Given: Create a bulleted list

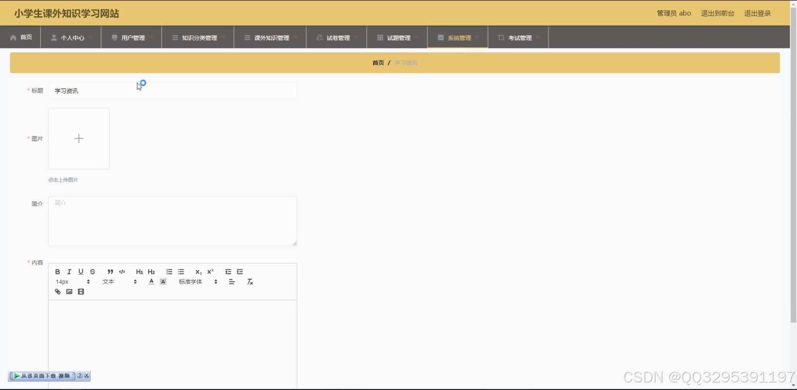Looking at the screenshot, I should [181, 272].
